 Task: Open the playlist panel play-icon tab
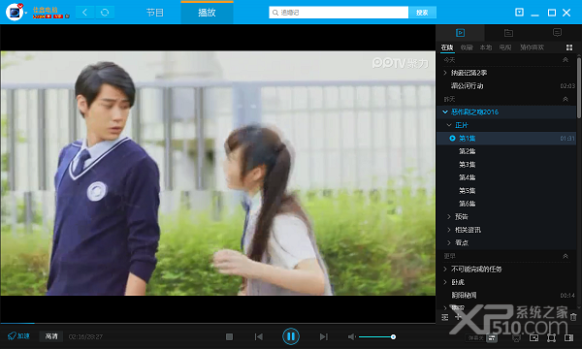pyautogui.click(x=460, y=33)
